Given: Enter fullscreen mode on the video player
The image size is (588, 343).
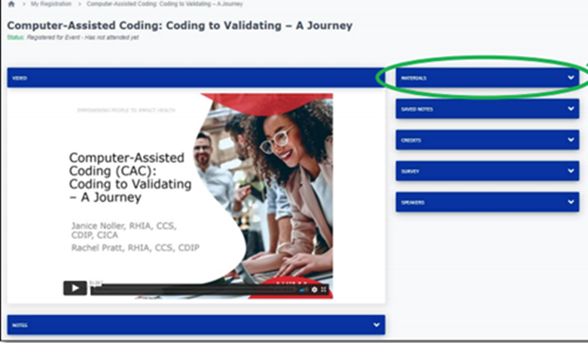Looking at the screenshot, I should (x=324, y=289).
